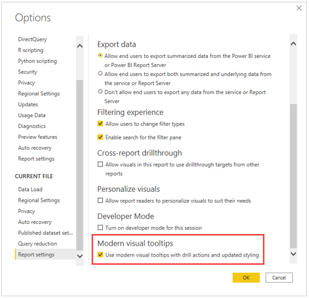
Task: Go to Preview features
Action: [x=38, y=137]
